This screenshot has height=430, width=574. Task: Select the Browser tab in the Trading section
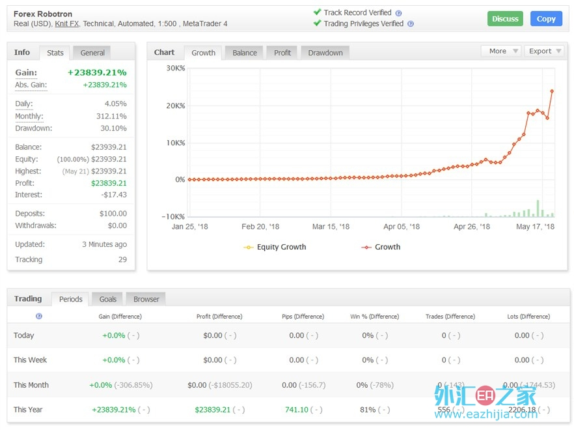click(146, 299)
